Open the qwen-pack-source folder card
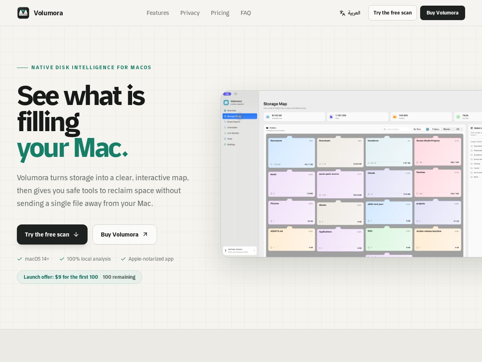The image size is (482, 362). (340, 184)
